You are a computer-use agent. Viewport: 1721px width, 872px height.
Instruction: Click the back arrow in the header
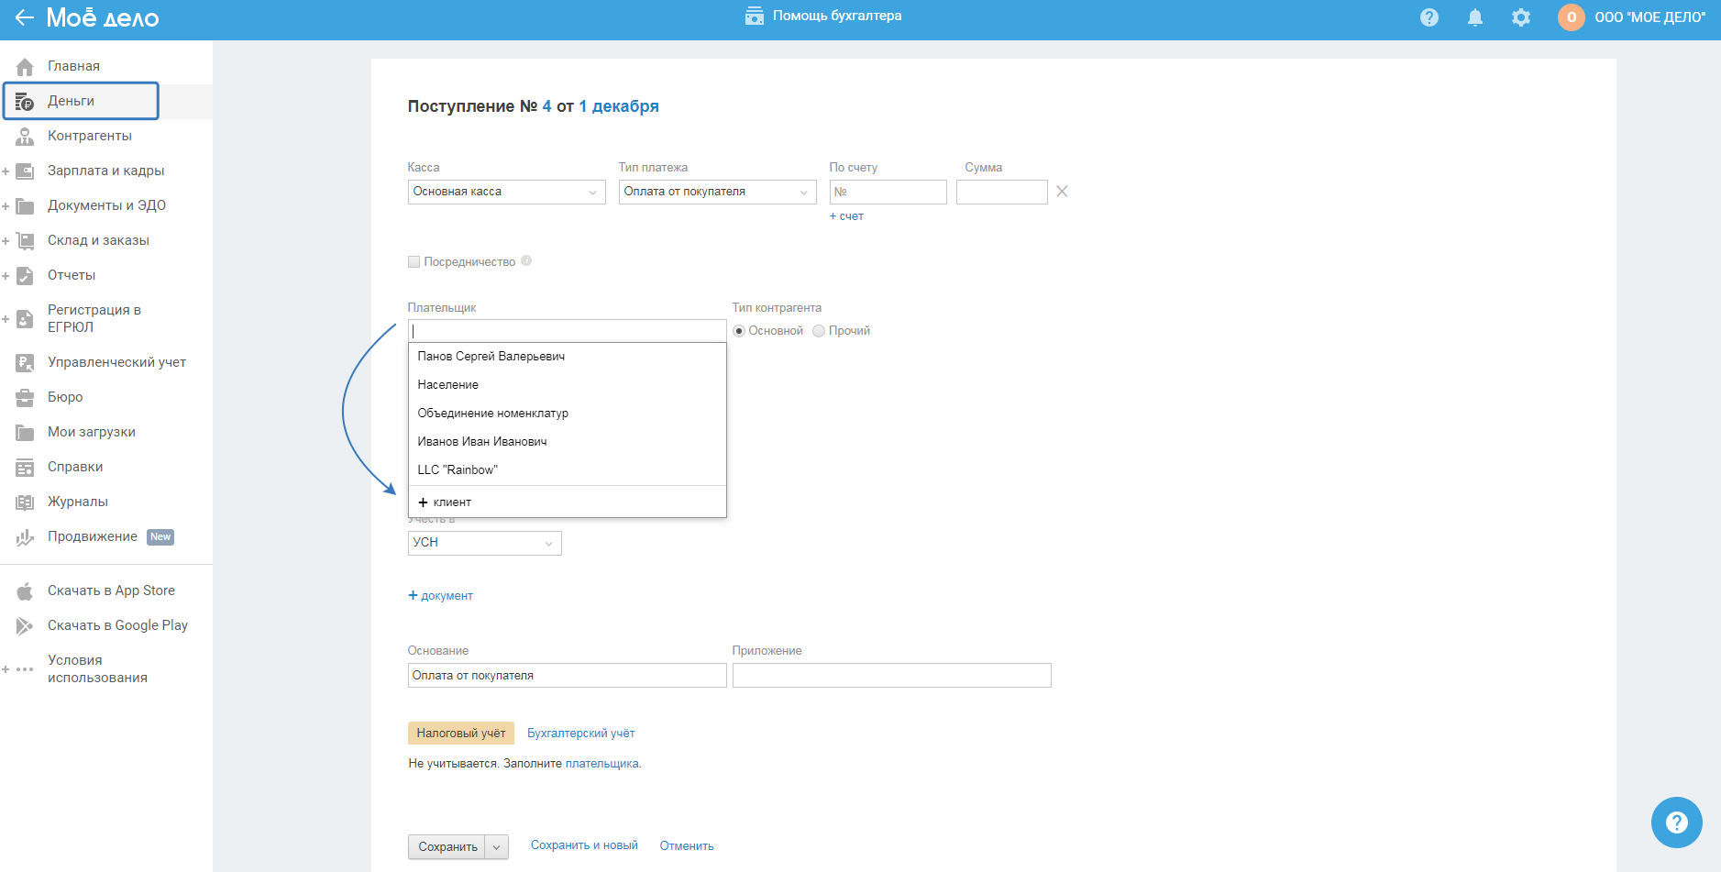tap(24, 17)
